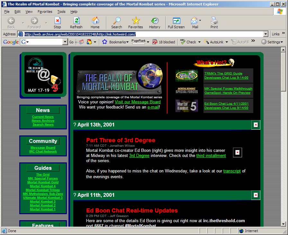This screenshot has height=235, width=288.
Task: Click the e-mail feedback link
Action: click(153, 107)
